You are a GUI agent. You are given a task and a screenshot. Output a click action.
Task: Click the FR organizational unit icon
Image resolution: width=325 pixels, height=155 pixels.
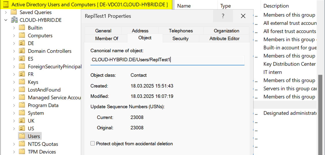pos(22,74)
